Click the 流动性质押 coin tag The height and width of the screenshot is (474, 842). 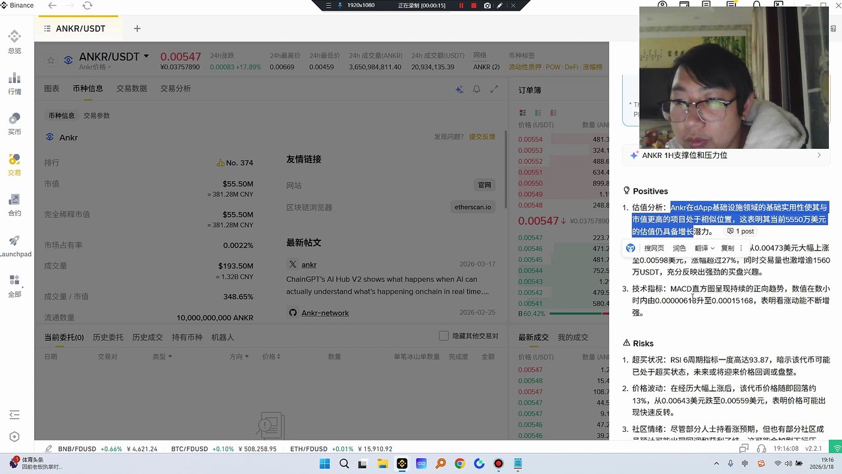(x=525, y=67)
